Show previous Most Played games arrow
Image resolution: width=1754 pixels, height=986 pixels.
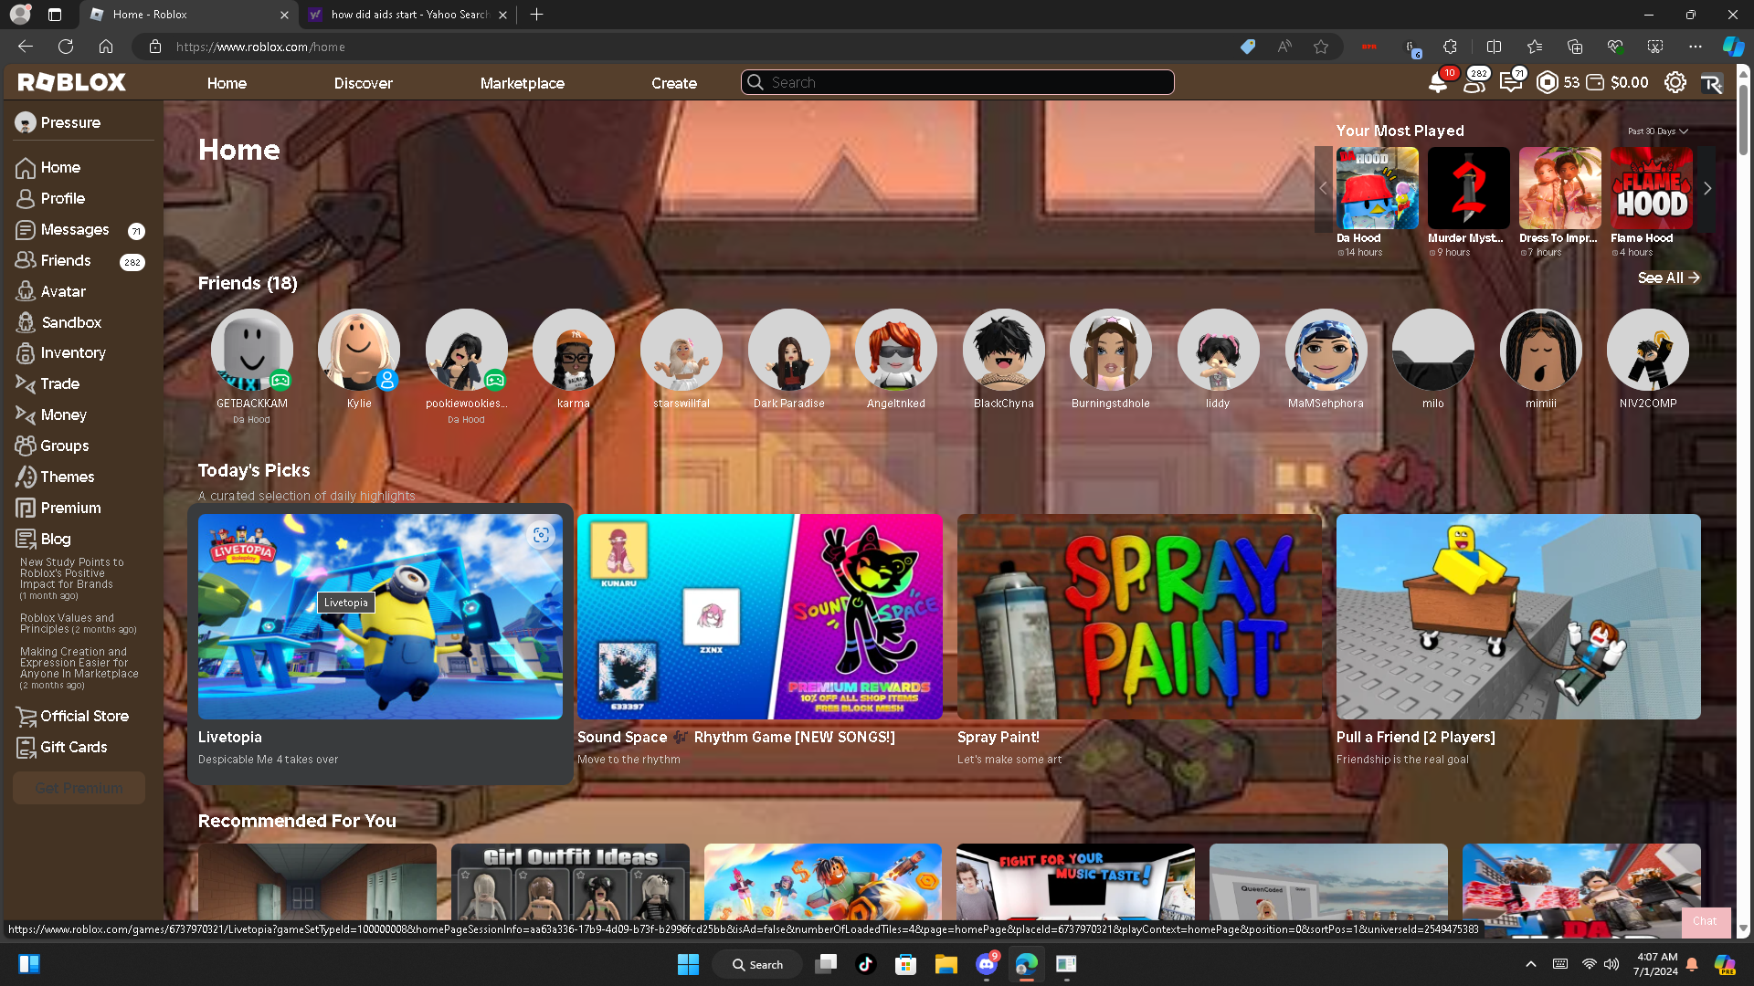1323,188
